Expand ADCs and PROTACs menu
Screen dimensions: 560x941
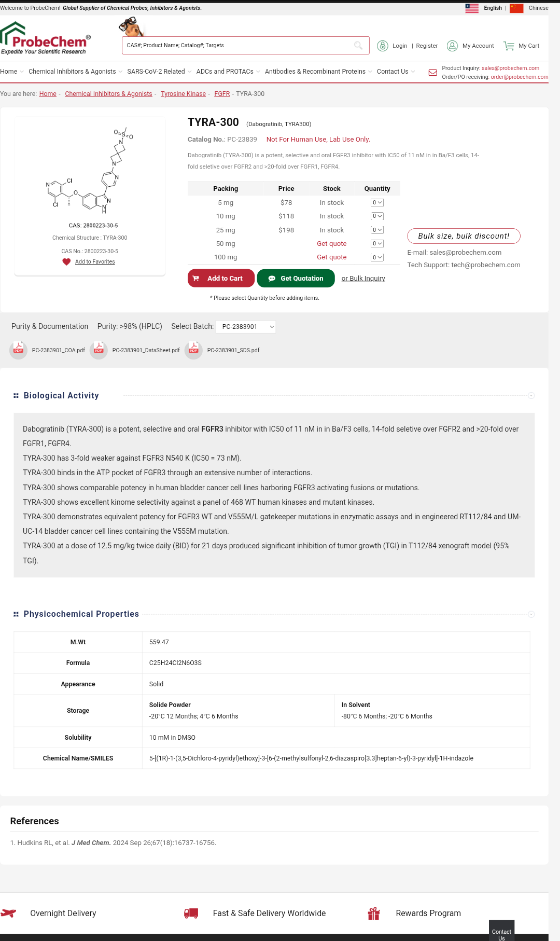pos(228,72)
